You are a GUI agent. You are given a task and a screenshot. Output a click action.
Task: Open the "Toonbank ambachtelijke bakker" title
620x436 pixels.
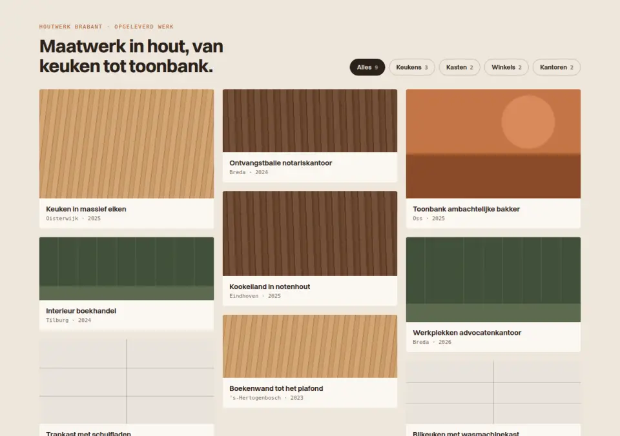pos(466,209)
